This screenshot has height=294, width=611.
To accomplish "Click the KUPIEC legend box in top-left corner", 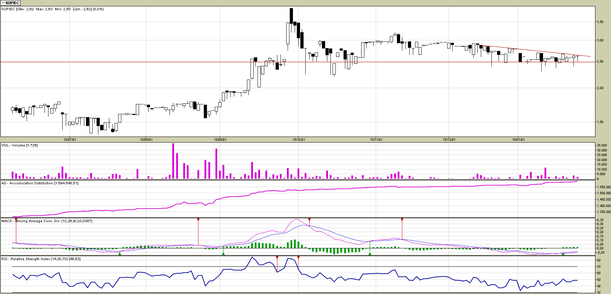I will [x=11, y=3].
